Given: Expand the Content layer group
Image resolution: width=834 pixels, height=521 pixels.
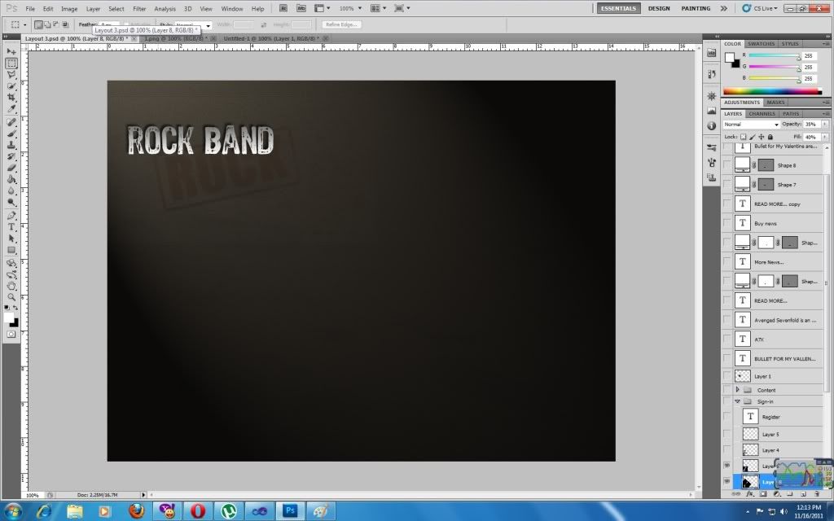Looking at the screenshot, I should [x=737, y=390].
